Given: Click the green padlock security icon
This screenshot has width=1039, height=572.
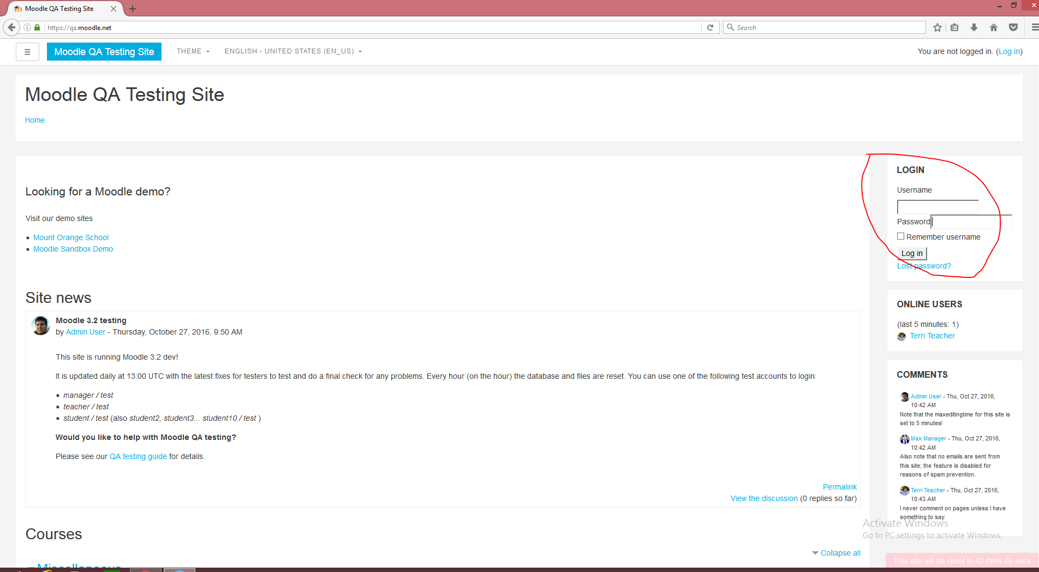Looking at the screenshot, I should tap(37, 27).
